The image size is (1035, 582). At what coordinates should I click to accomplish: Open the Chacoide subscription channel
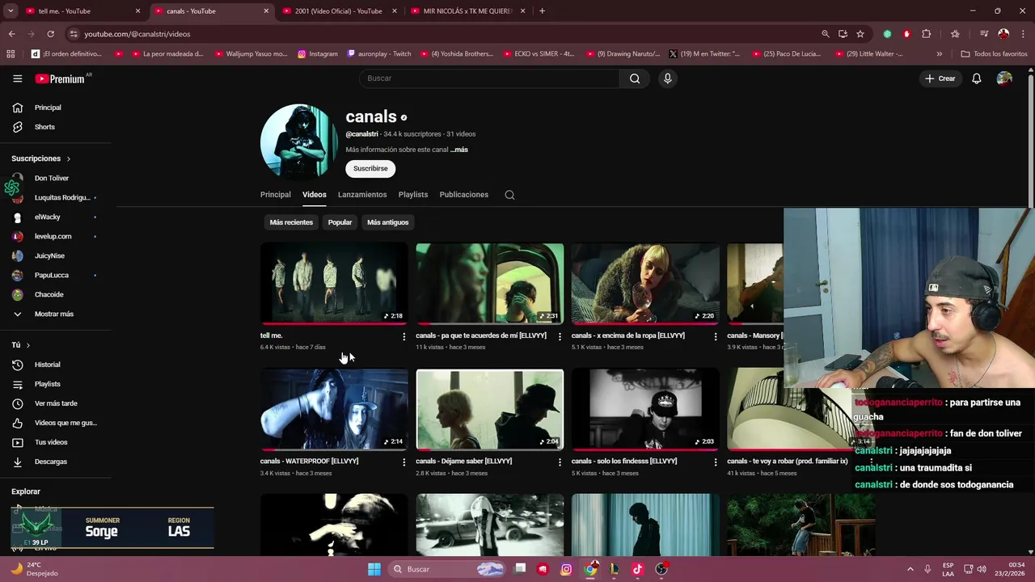49,294
